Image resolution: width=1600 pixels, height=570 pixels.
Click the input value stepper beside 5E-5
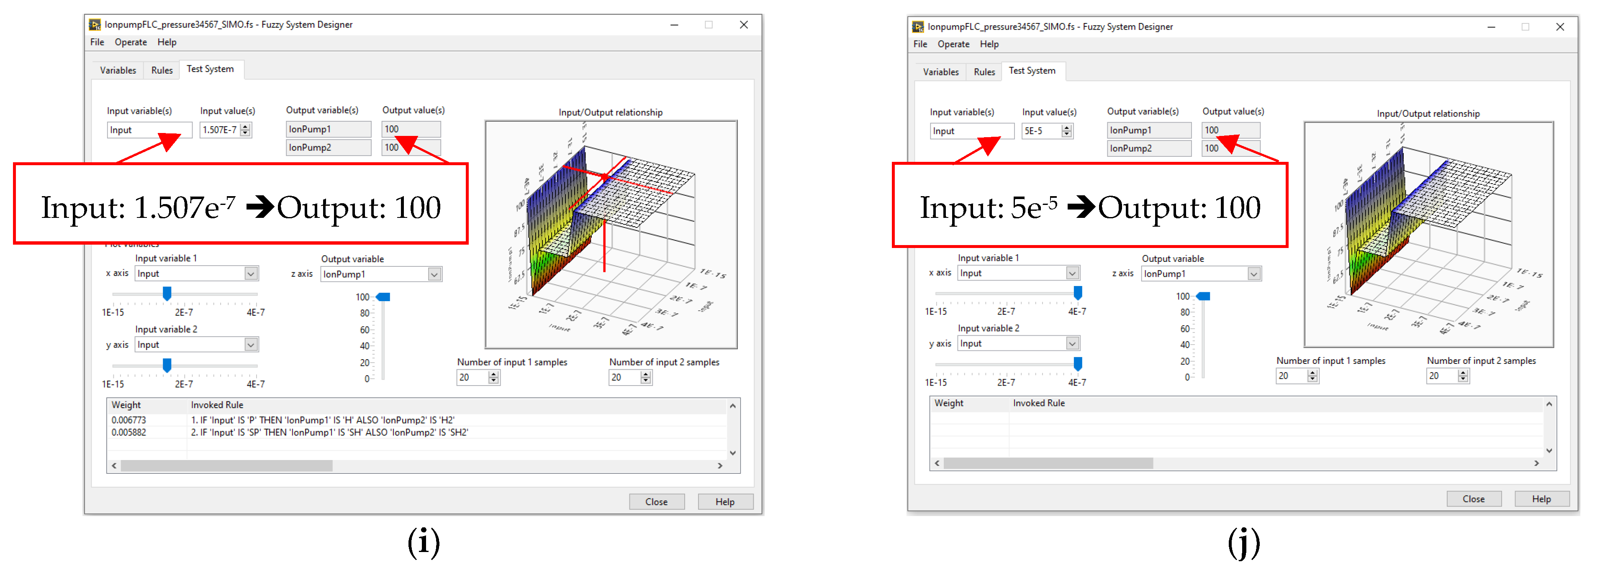point(1066,131)
